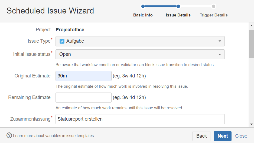
Task: Click the Aufgabe checkbox icon in Issue Type
Action: [x=62, y=41]
